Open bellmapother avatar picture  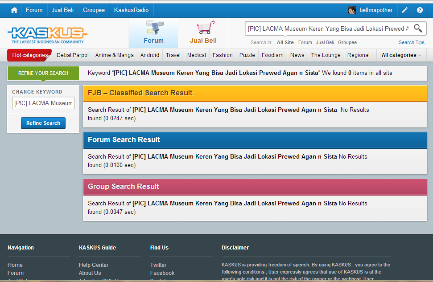click(x=351, y=10)
